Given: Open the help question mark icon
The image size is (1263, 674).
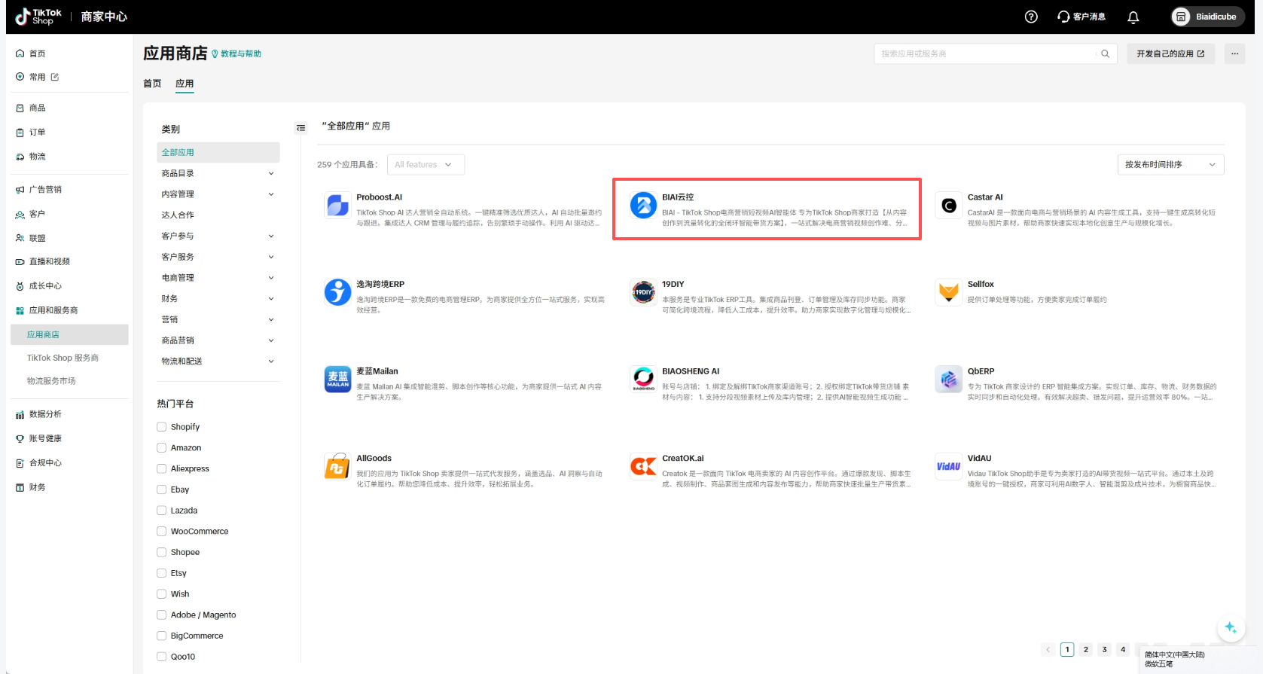Looking at the screenshot, I should pyautogui.click(x=1031, y=17).
